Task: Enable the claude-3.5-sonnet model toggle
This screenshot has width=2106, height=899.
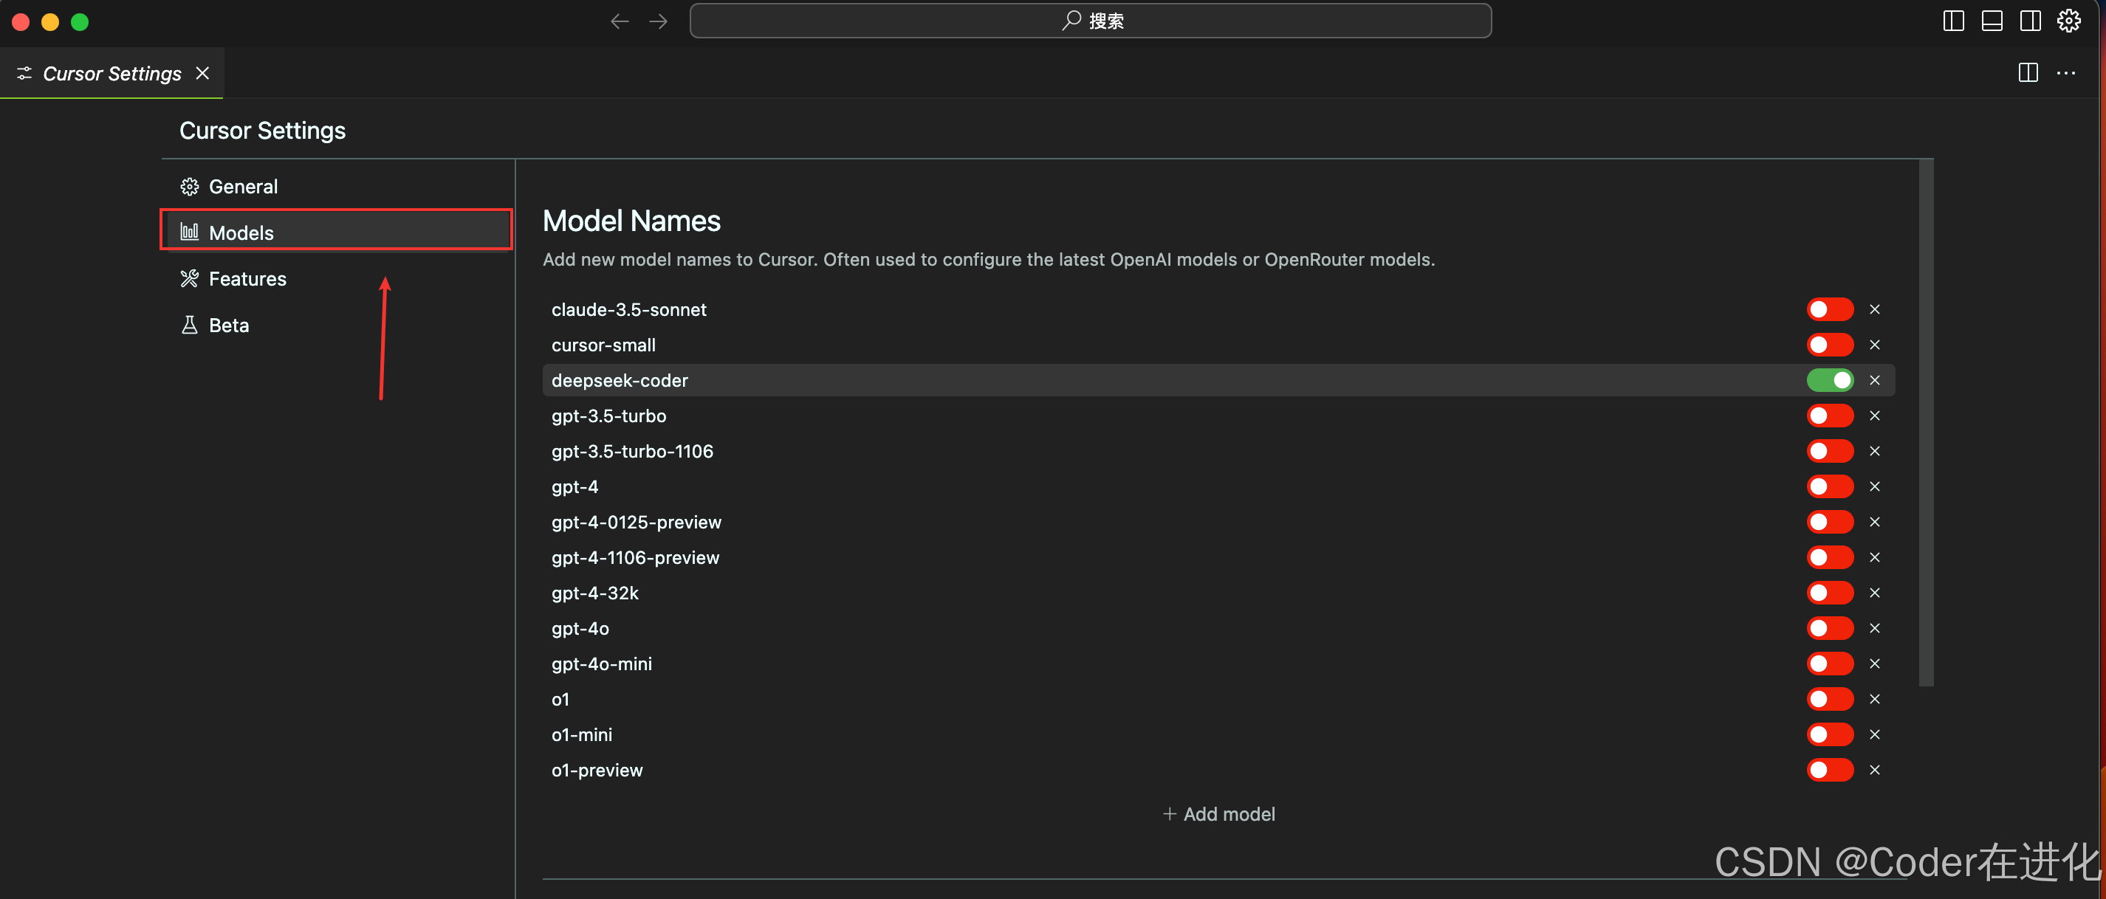Action: (x=1830, y=310)
